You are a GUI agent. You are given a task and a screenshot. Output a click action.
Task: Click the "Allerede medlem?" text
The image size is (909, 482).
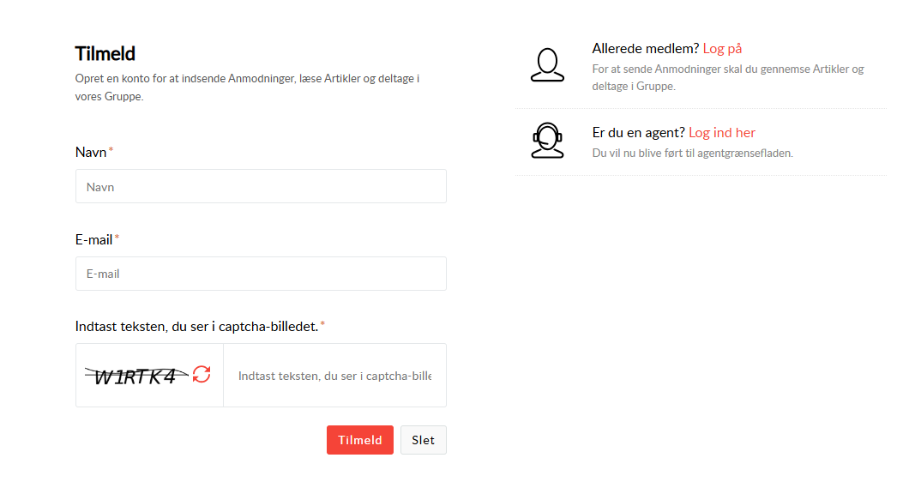tap(646, 48)
